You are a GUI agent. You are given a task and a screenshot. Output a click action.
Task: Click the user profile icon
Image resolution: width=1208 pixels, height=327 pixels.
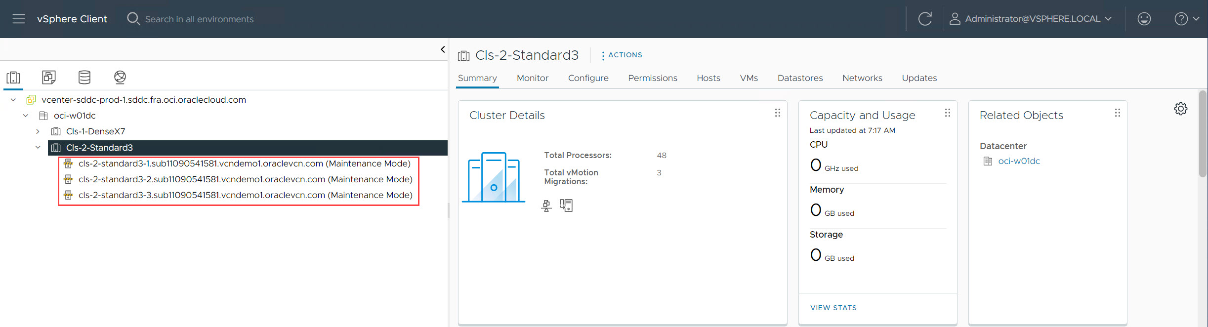(955, 19)
